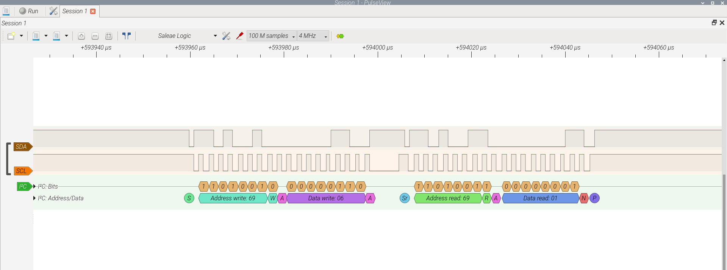Click the New session icon

(x=11, y=36)
